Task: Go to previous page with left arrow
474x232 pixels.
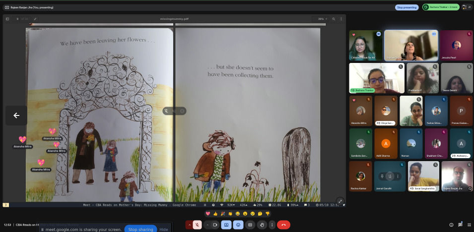Action: [16, 116]
